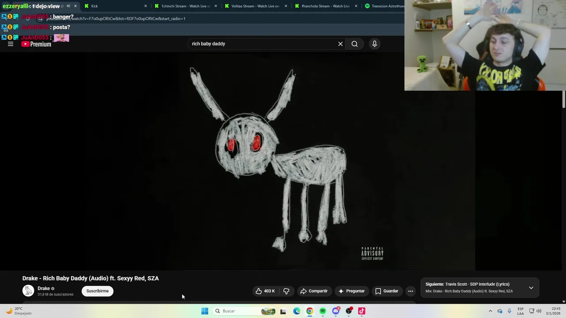Image resolution: width=566 pixels, height=318 pixels.
Task: Close the Voltiaa Stream tab
Action: pyautogui.click(x=286, y=6)
